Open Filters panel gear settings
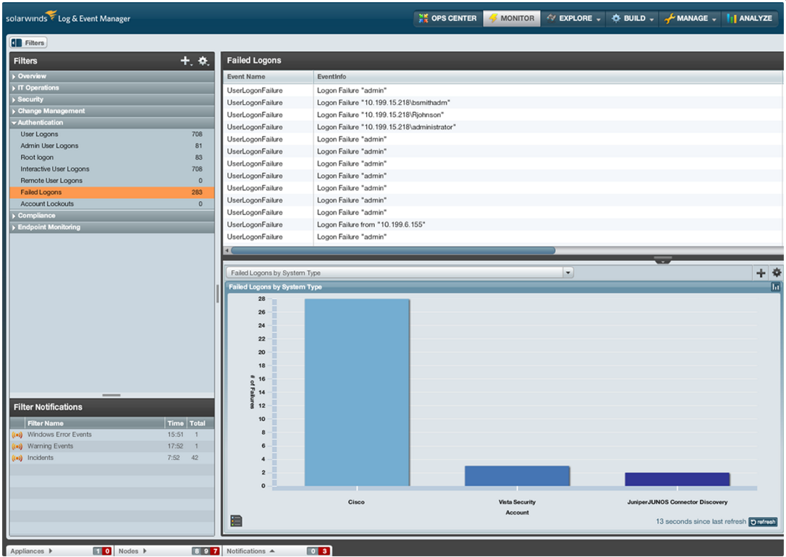Image resolution: width=786 pixels, height=557 pixels. pyautogui.click(x=203, y=61)
